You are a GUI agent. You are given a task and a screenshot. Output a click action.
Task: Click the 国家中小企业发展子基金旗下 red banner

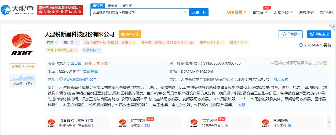(60, 10)
